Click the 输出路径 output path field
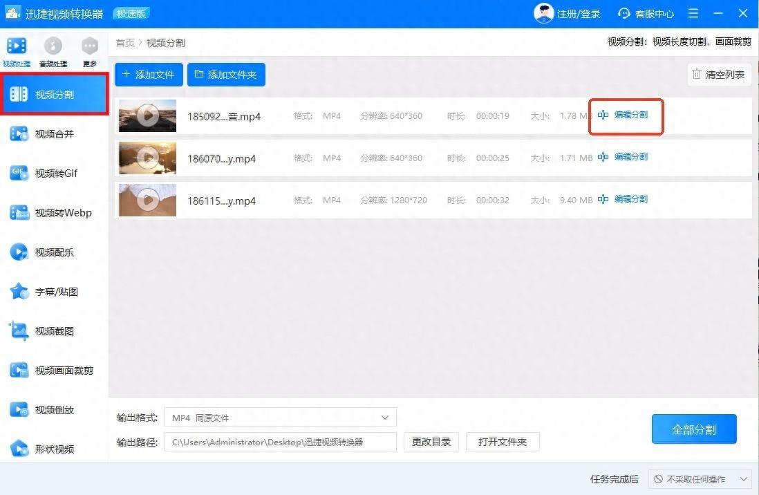 (280, 442)
